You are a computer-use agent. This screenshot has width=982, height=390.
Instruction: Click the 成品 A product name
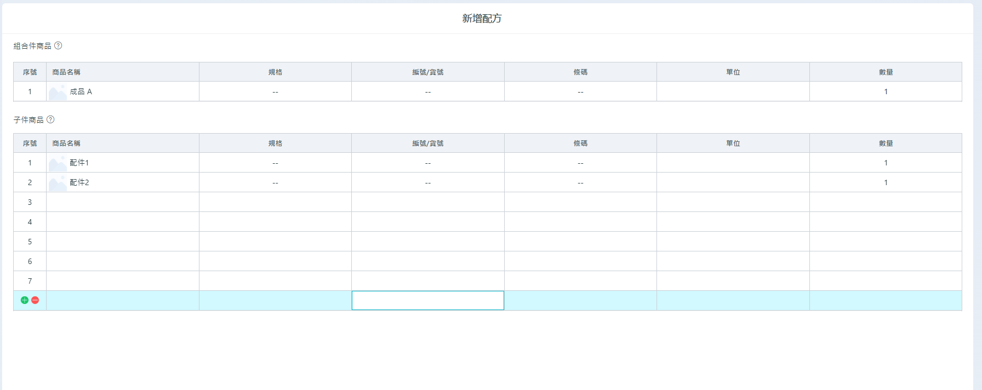click(x=81, y=91)
